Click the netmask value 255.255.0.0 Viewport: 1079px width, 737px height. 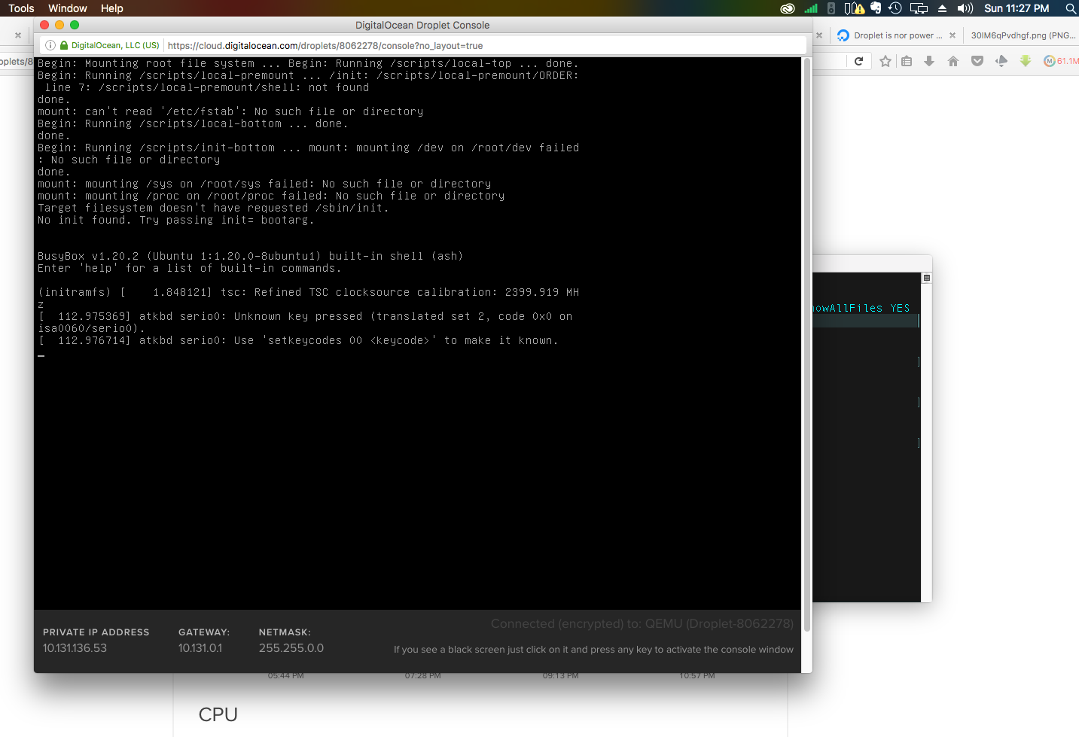(x=291, y=648)
